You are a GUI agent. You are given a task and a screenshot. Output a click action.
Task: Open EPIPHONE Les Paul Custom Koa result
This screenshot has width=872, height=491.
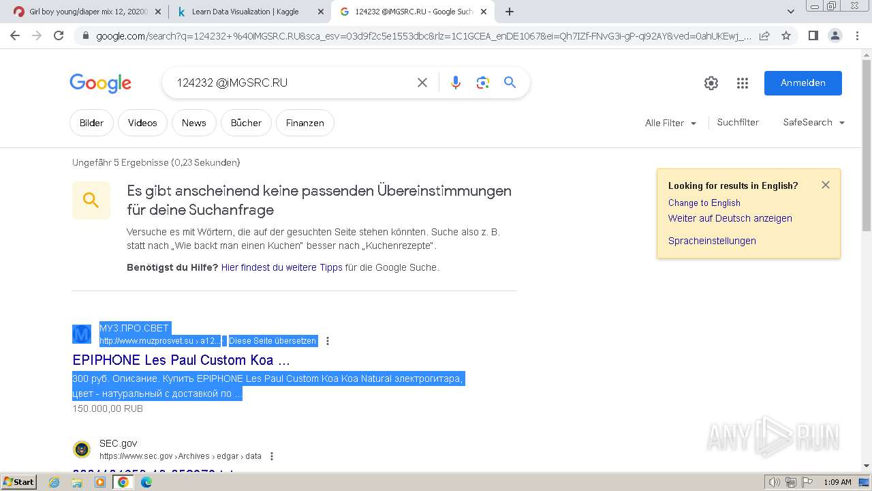click(x=181, y=360)
